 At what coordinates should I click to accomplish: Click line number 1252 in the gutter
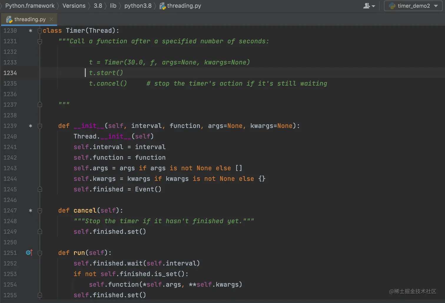(10, 264)
